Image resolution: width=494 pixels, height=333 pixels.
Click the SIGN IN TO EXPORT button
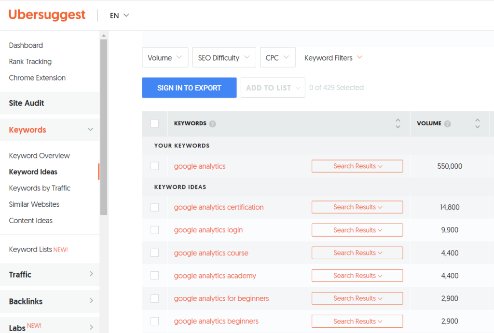tap(189, 88)
